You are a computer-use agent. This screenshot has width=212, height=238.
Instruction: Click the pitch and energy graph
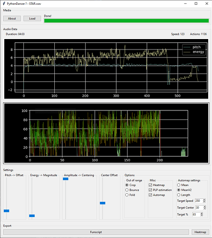click(x=106, y=69)
